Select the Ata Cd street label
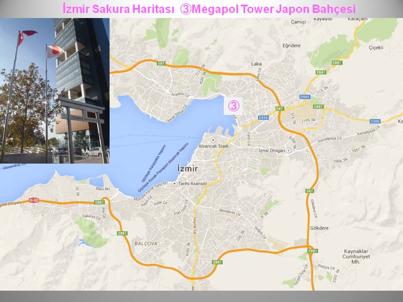This screenshot has width=403, height=302. pos(104,213)
